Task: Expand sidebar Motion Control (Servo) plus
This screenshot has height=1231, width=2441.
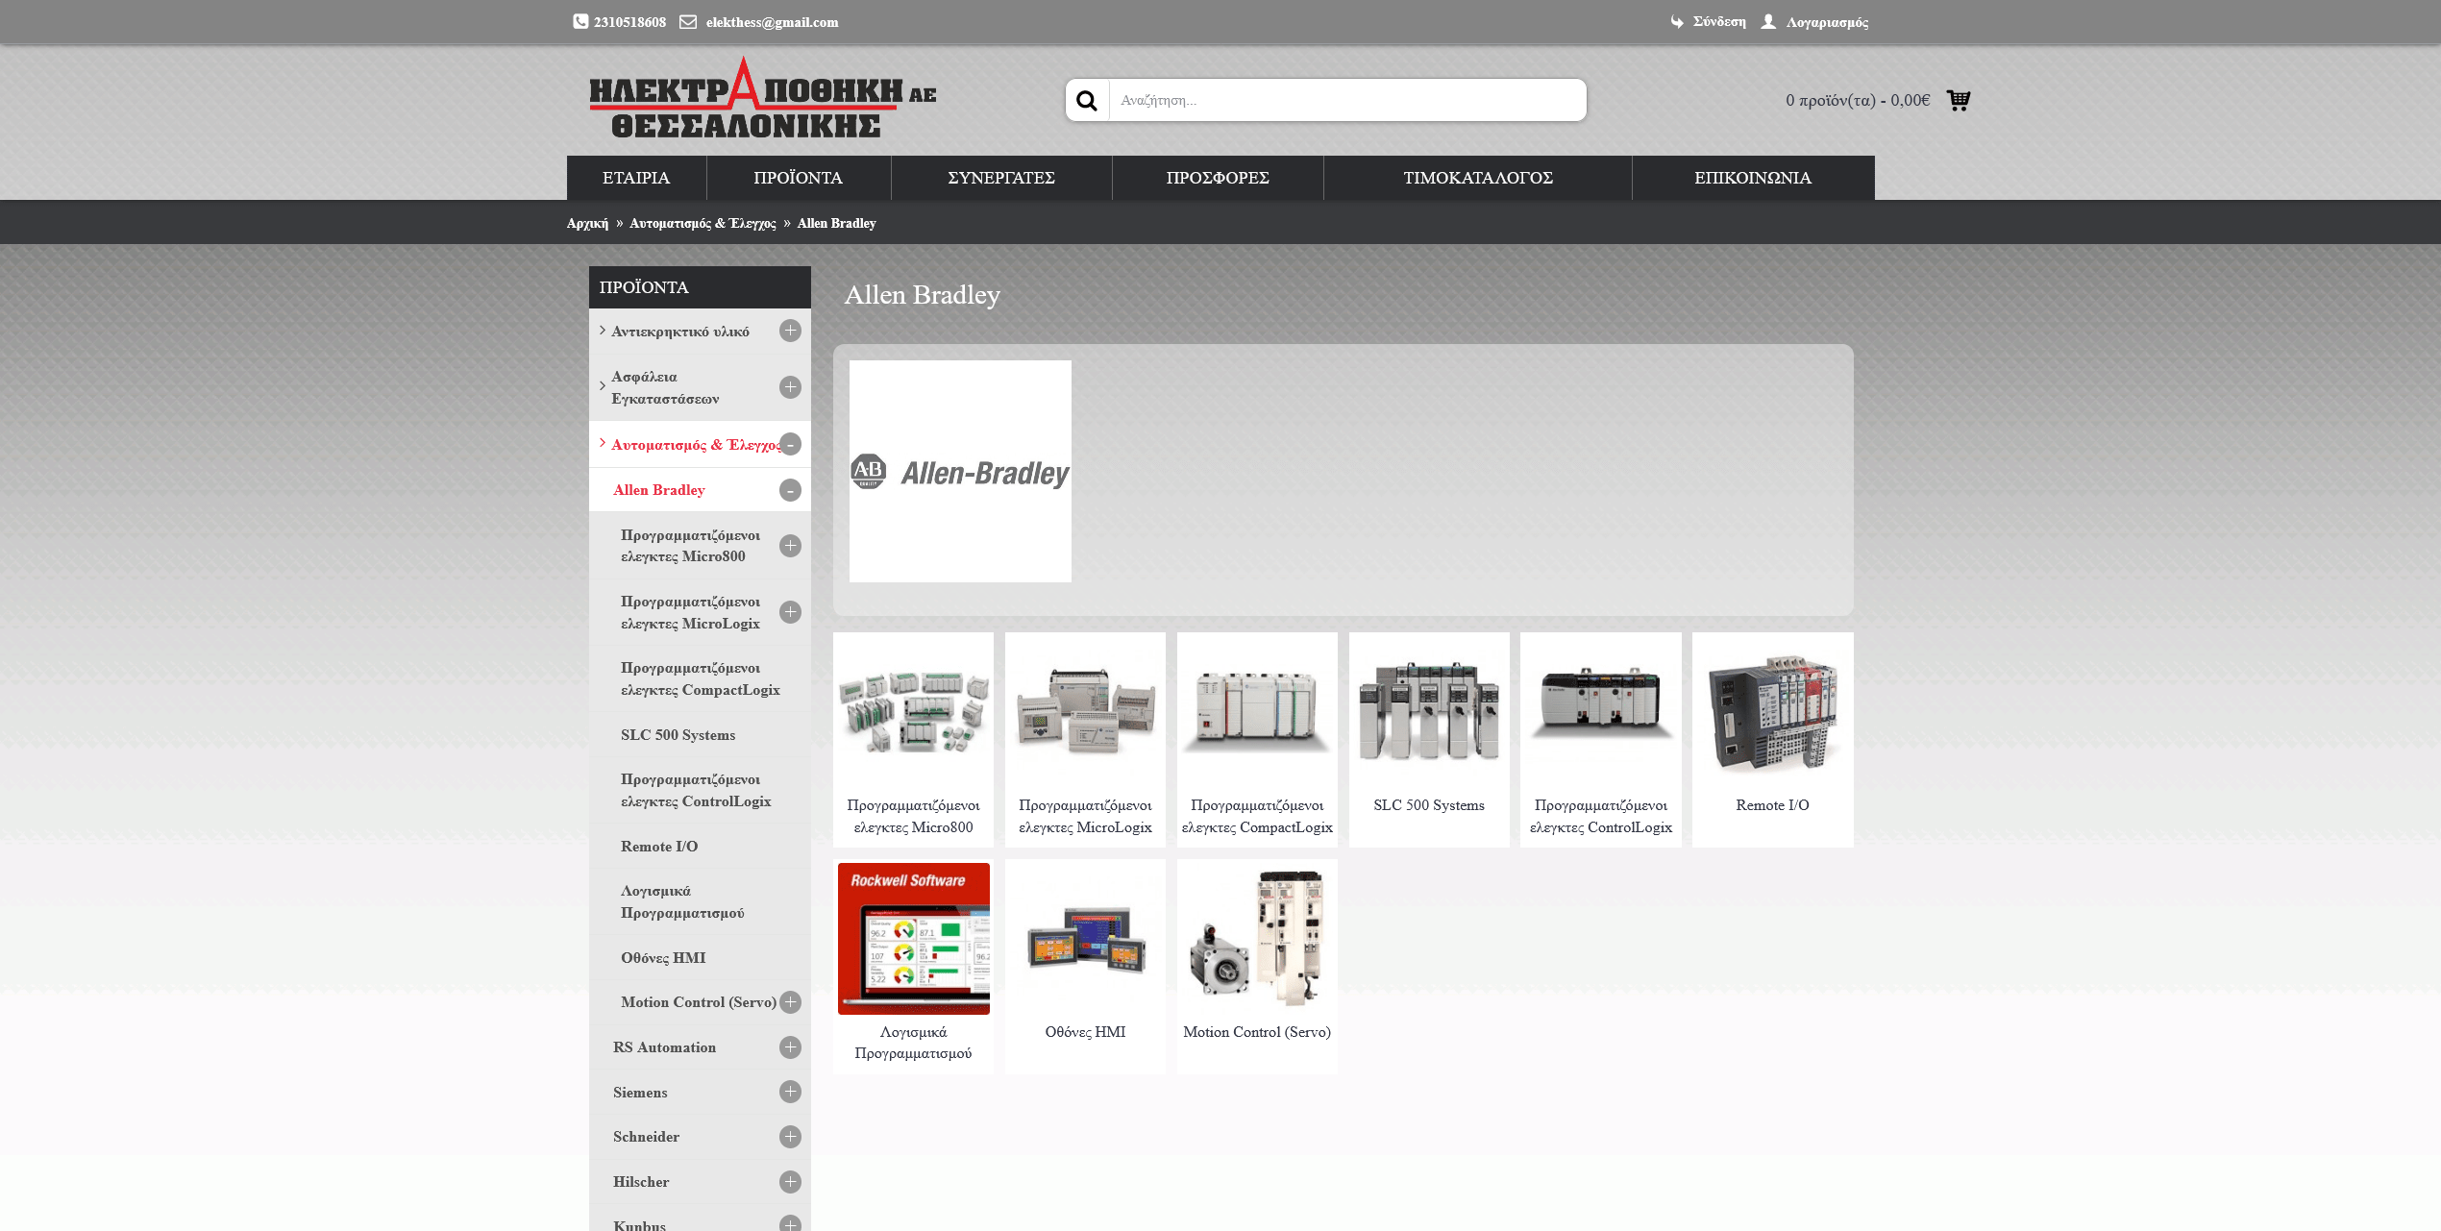Action: click(790, 1002)
